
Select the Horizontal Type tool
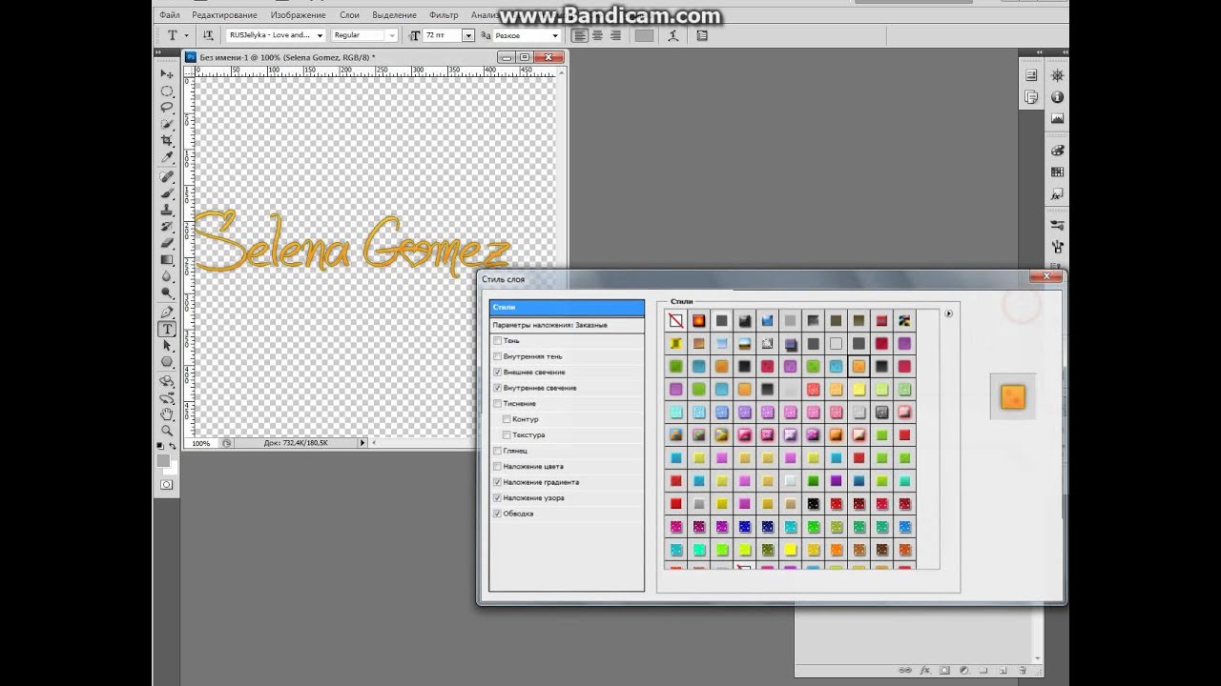tap(167, 329)
